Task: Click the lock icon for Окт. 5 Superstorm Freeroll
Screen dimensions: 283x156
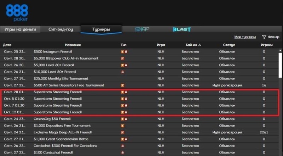Action: pos(126,99)
